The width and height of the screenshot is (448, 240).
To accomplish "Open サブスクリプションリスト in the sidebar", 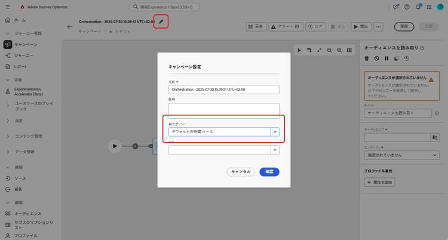I will click(33, 225).
